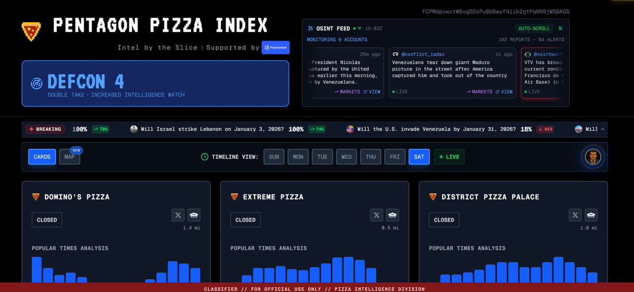Click the 78% uptrend badge in the ticker

point(100,129)
